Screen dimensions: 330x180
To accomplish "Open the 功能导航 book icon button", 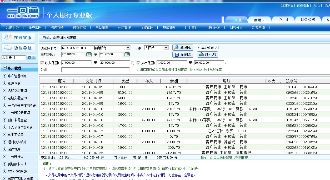I will (x=18, y=48).
